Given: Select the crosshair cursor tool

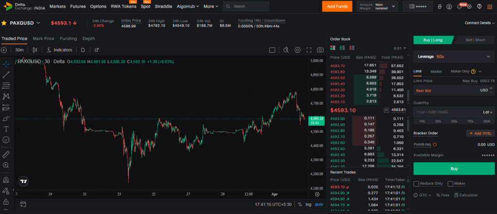Looking at the screenshot, I should (6, 64).
